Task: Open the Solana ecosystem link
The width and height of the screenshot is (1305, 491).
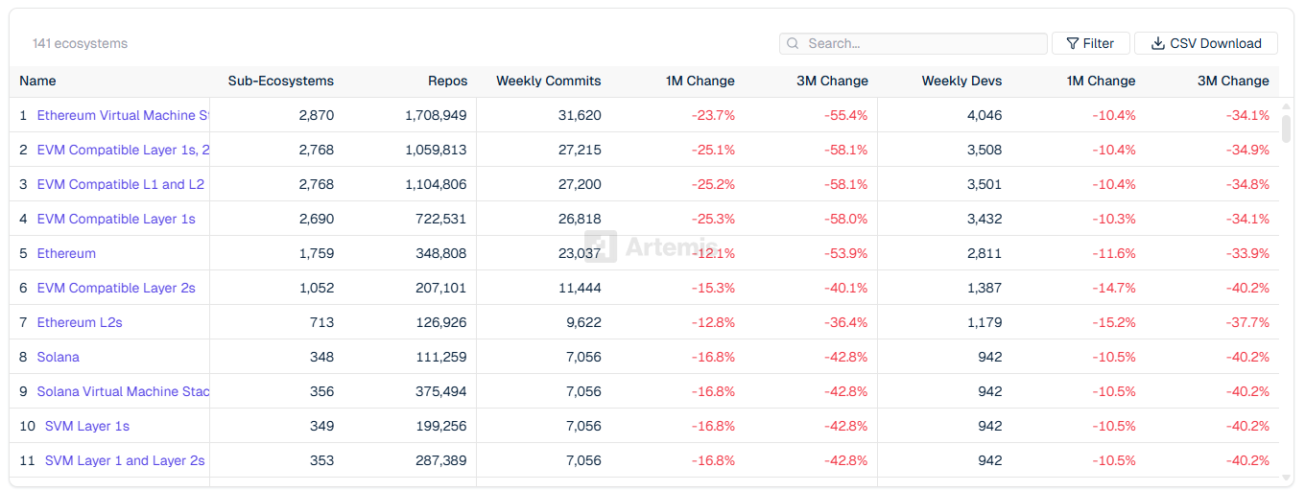Action: tap(59, 357)
